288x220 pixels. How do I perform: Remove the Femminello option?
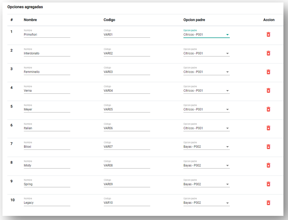pyautogui.click(x=268, y=72)
